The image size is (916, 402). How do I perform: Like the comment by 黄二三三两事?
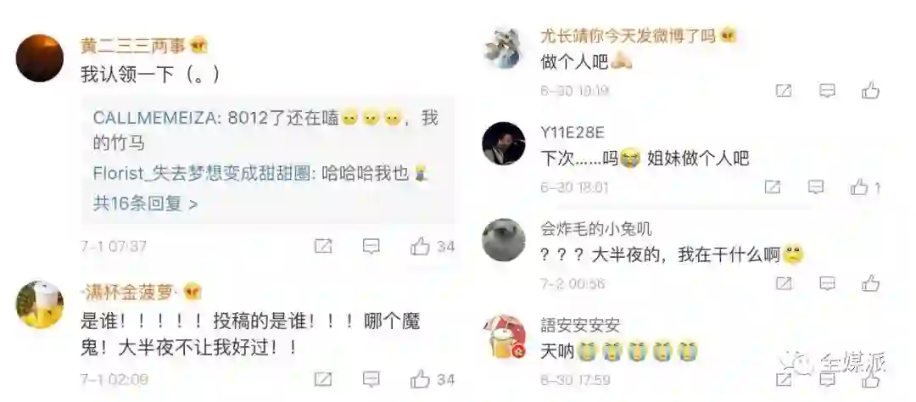pyautogui.click(x=420, y=246)
